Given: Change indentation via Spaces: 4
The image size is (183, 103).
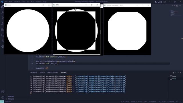Looking at the screenshot, I should coord(134,102).
